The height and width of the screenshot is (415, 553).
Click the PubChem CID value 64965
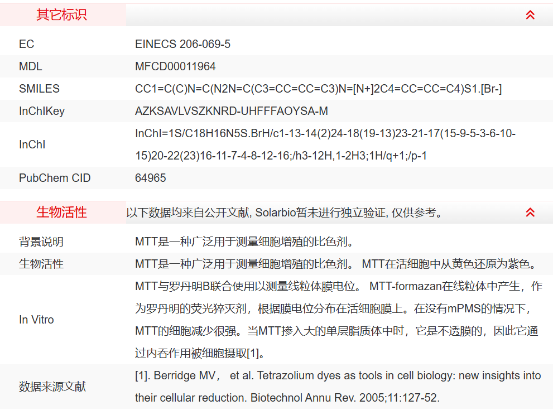pyautogui.click(x=151, y=178)
